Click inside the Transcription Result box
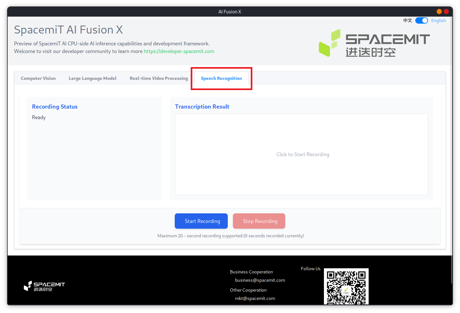This screenshot has height=313, width=460. tap(302, 154)
